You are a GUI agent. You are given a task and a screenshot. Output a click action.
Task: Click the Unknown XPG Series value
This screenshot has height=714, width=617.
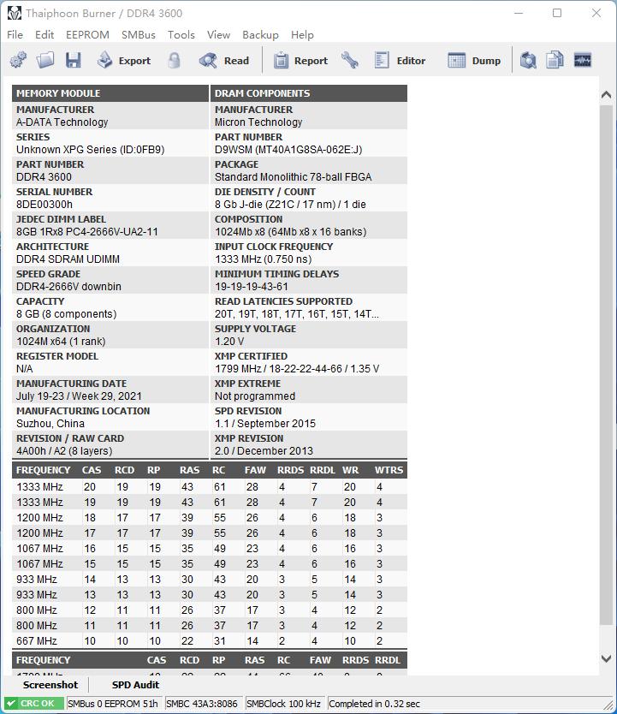pos(91,149)
